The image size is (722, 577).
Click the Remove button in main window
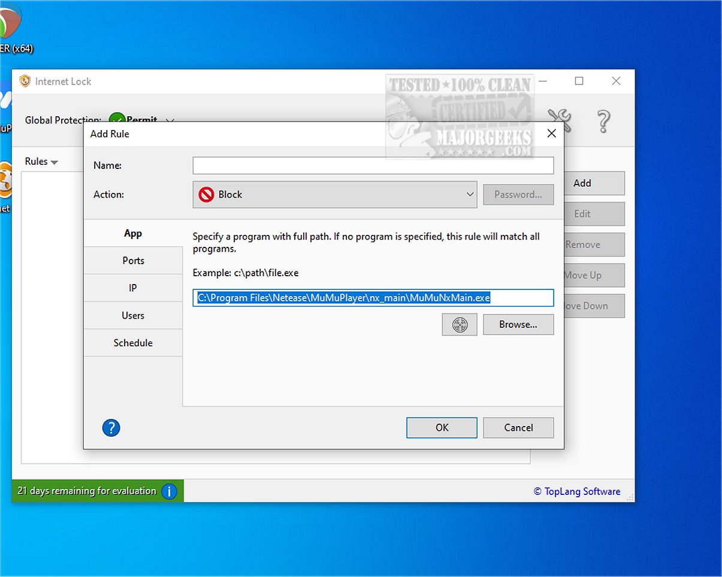[593, 244]
